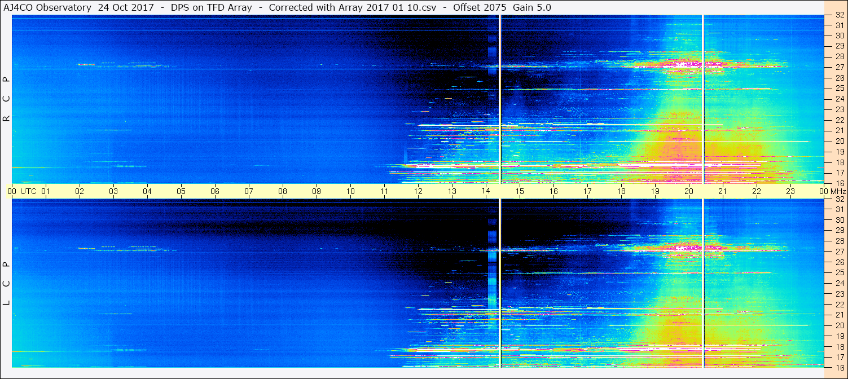Select hour 19 on the UTC axis
The width and height of the screenshot is (848, 379).
pyautogui.click(x=655, y=191)
